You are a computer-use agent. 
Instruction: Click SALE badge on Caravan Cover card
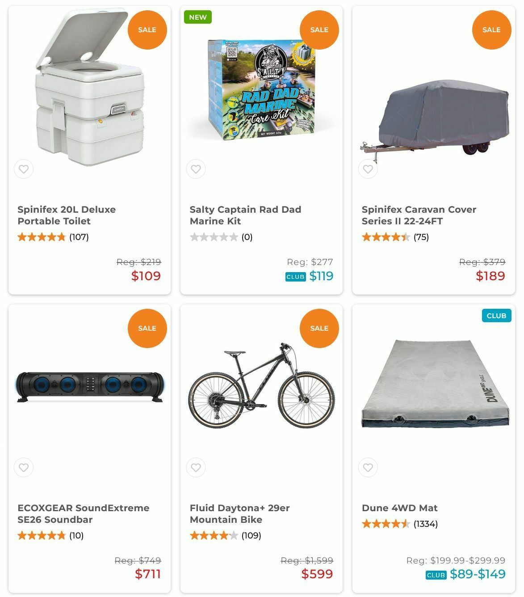coord(491,30)
